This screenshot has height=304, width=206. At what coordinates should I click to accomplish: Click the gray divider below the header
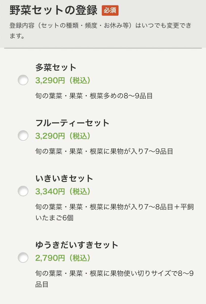click(x=103, y=48)
